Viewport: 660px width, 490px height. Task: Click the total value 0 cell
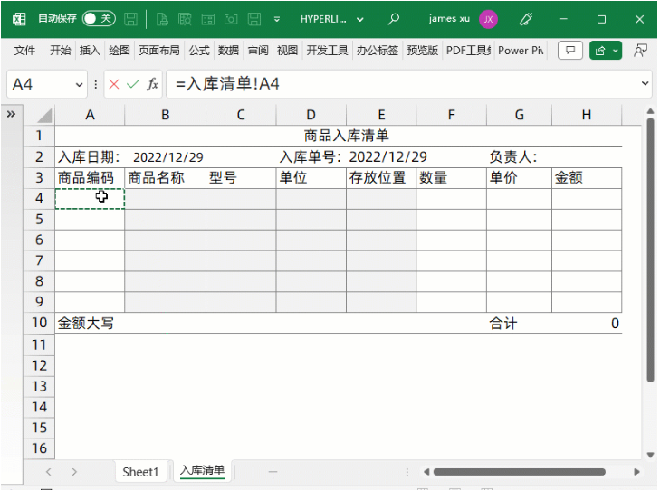tap(587, 323)
